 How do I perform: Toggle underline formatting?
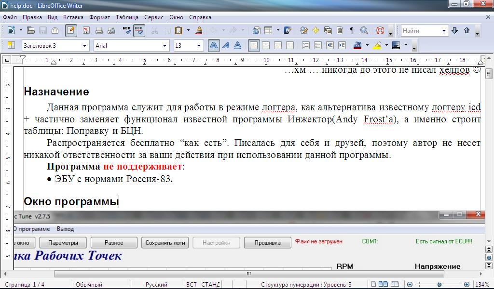coord(238,46)
